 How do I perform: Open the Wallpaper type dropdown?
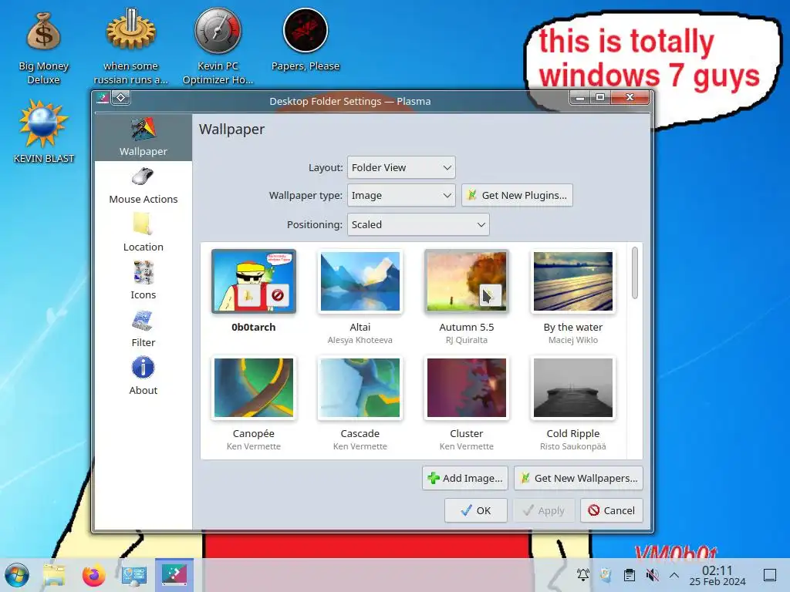[401, 195]
